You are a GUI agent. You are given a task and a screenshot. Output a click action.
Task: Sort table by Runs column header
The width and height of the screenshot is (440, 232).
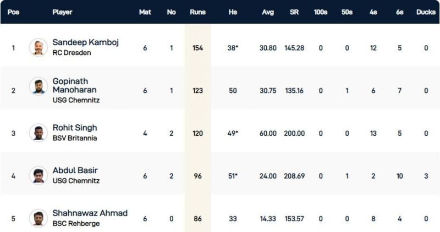(197, 12)
